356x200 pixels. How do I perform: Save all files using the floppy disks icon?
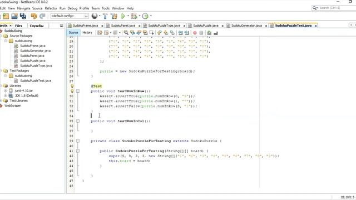pyautogui.click(x=23, y=16)
